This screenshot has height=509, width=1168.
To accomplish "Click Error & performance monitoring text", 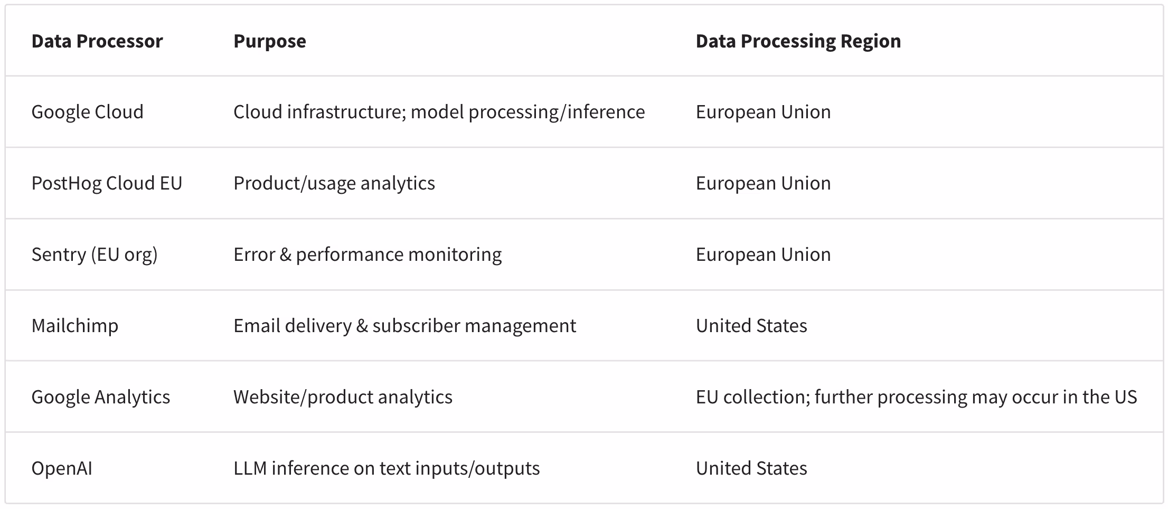I will coord(368,254).
